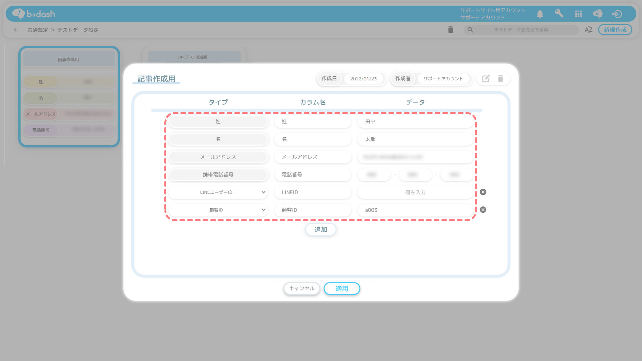Click the 適用 button
642x361 pixels.
point(342,288)
